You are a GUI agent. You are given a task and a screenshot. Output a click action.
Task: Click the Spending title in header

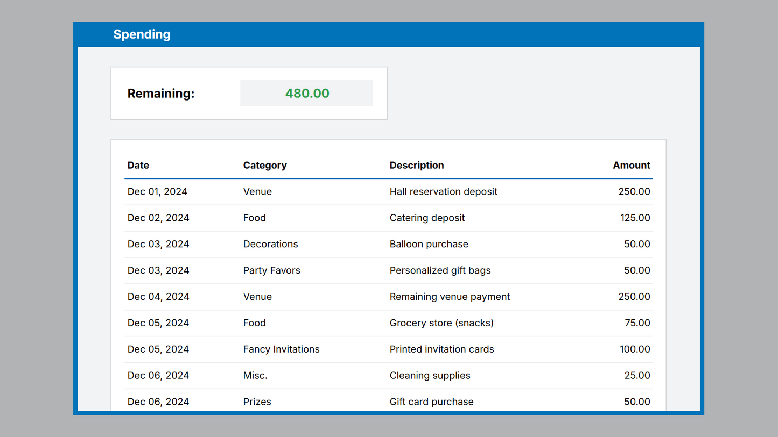(142, 34)
